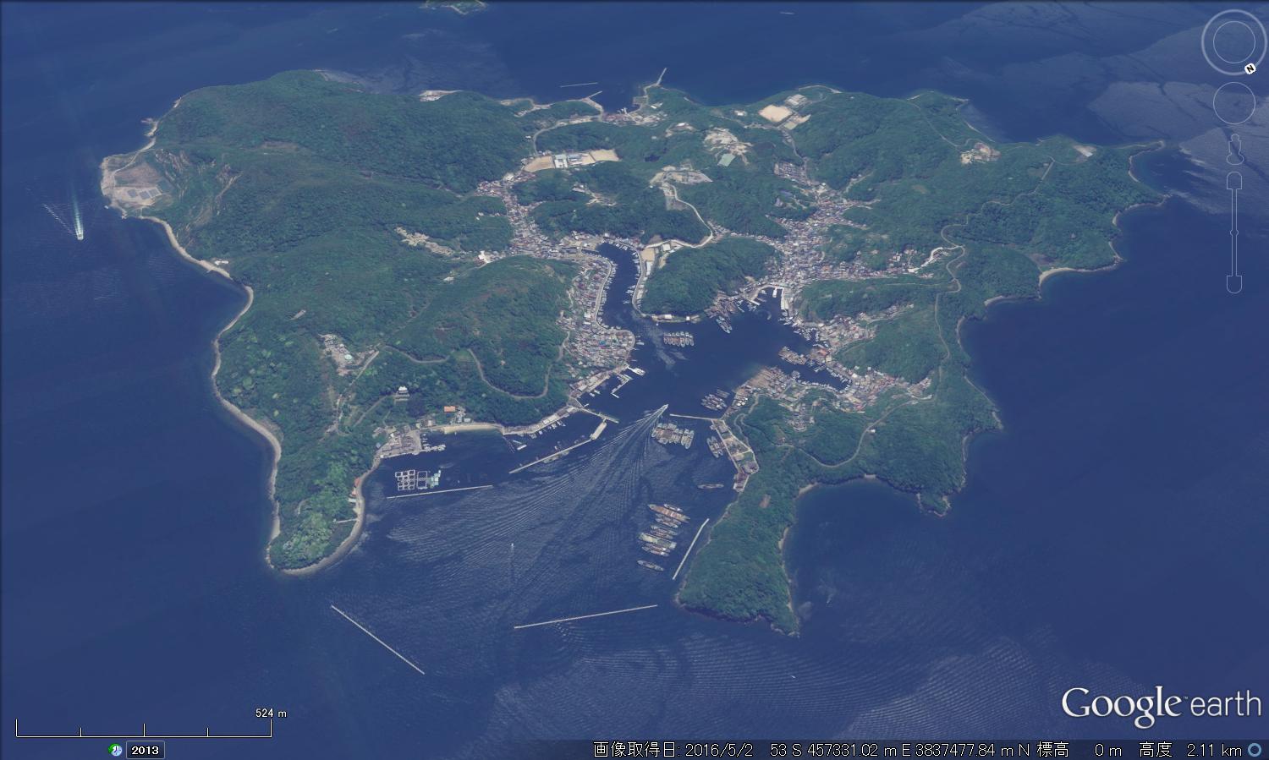The height and width of the screenshot is (760, 1269).
Task: Click the zoom slider center handle
Action: (1234, 232)
